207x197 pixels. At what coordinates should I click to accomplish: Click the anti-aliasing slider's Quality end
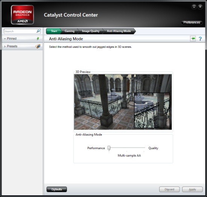pos(144,148)
